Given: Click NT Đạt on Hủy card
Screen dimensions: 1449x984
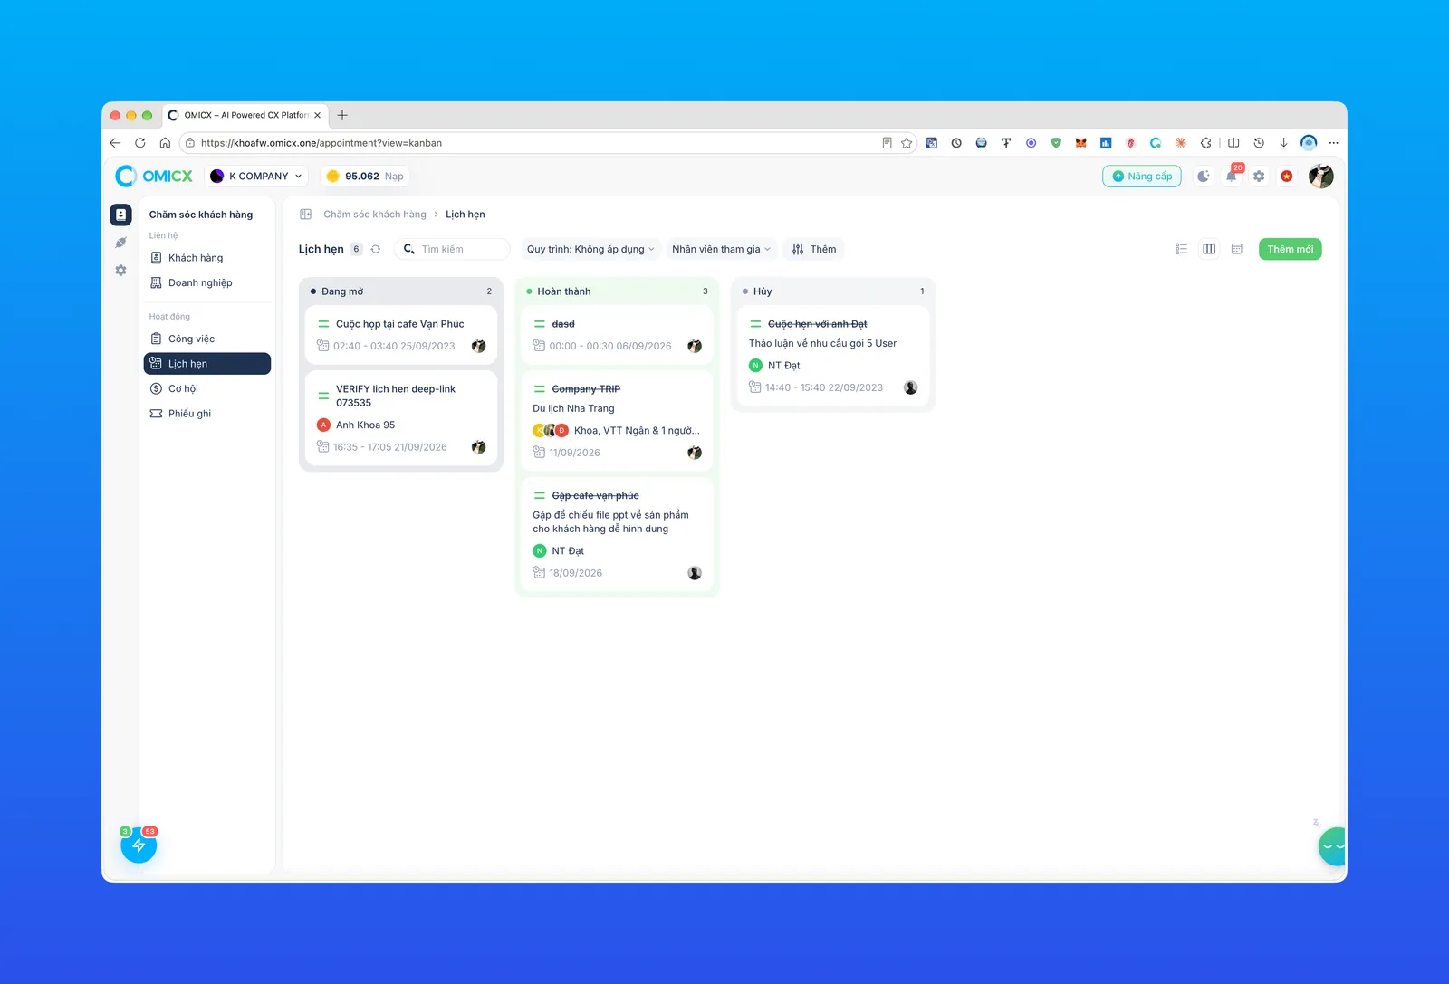Looking at the screenshot, I should pos(784,366).
